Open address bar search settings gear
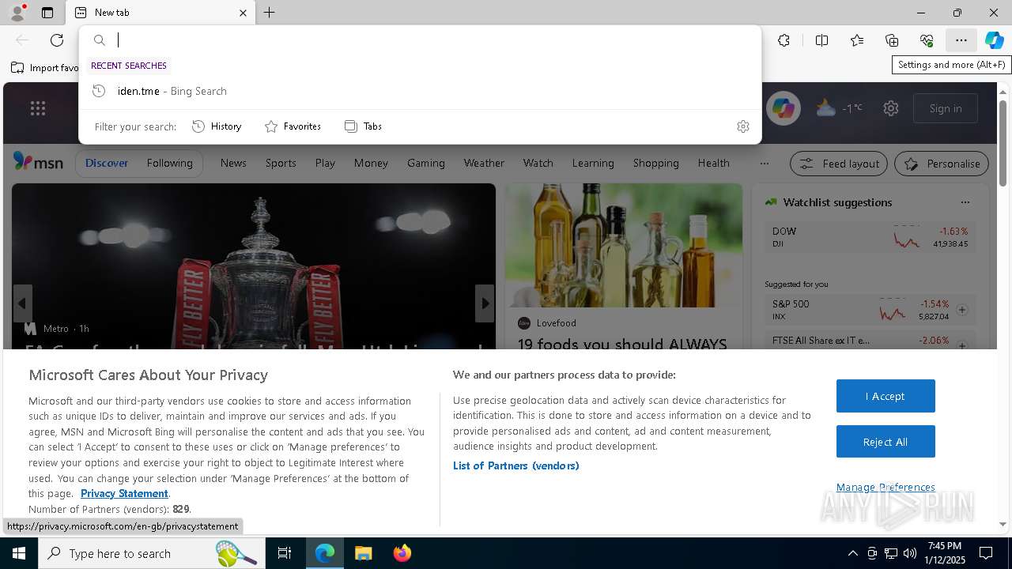The image size is (1012, 569). point(742,126)
